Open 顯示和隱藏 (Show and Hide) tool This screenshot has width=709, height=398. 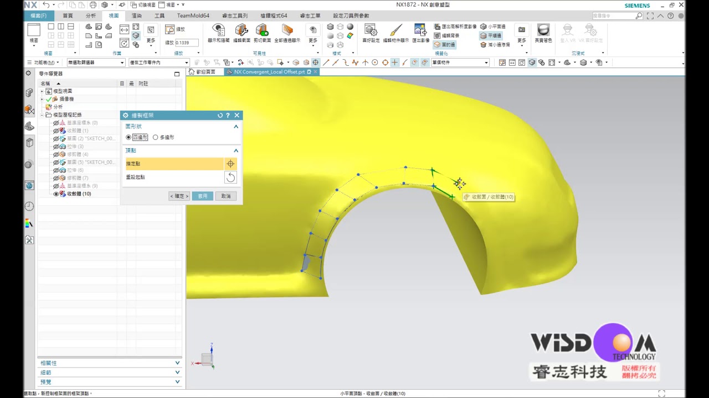click(x=218, y=33)
